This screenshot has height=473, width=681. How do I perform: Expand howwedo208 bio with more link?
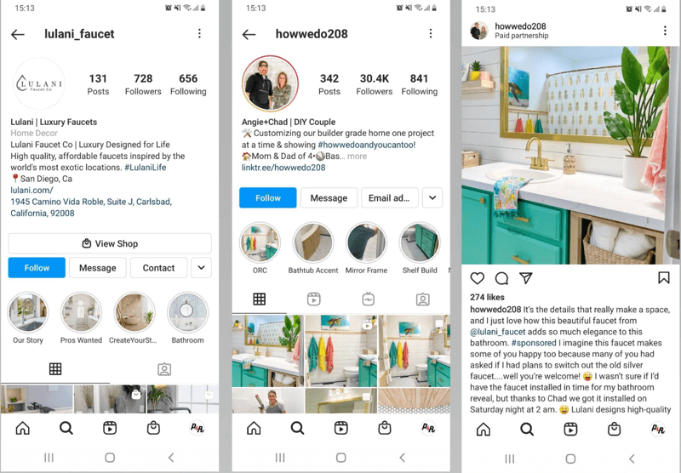point(357,157)
